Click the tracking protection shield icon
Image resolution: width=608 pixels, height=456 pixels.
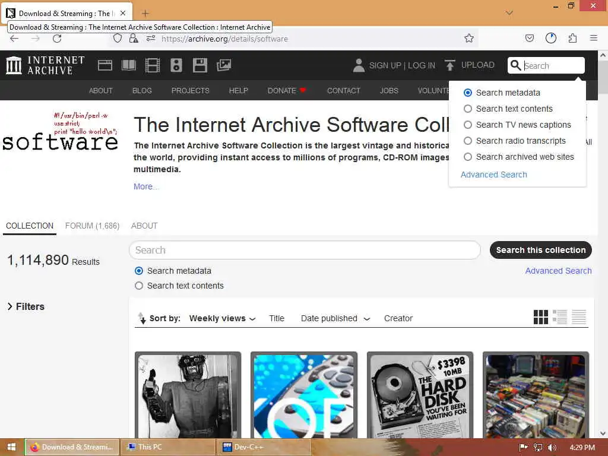(x=118, y=39)
